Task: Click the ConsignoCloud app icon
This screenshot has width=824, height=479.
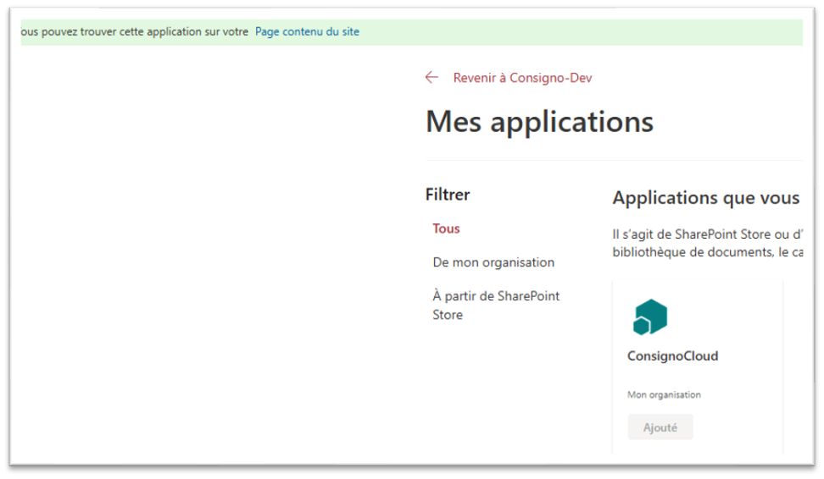Action: click(650, 317)
